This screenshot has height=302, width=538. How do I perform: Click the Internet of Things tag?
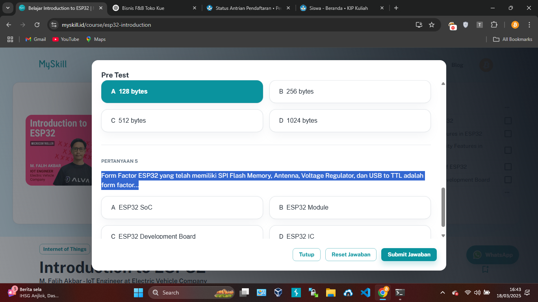(x=65, y=249)
